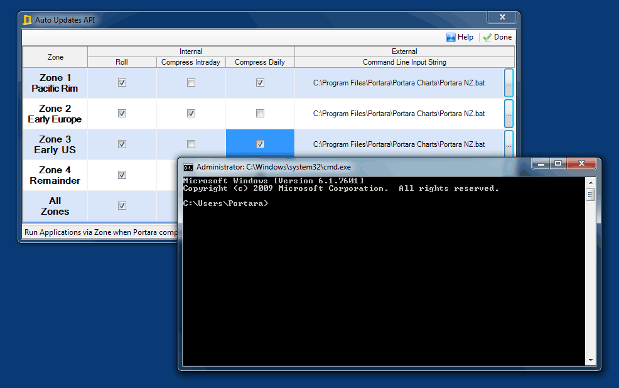619x388 pixels.
Task: Click the Zone column header
Action: (x=55, y=57)
